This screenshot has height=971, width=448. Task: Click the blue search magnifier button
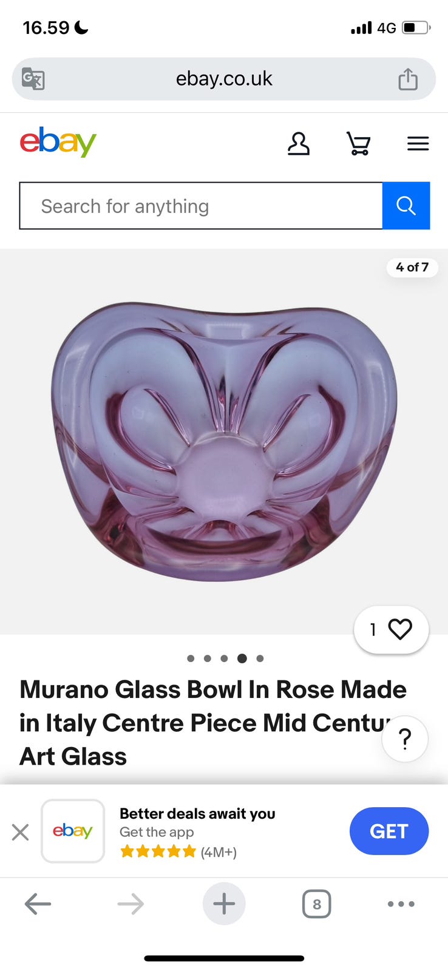point(406,206)
